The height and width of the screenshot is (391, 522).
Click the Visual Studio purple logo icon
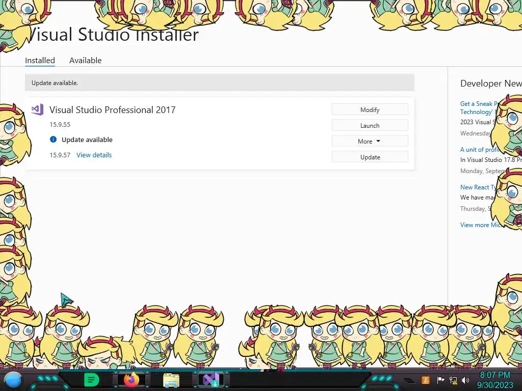[x=37, y=109]
